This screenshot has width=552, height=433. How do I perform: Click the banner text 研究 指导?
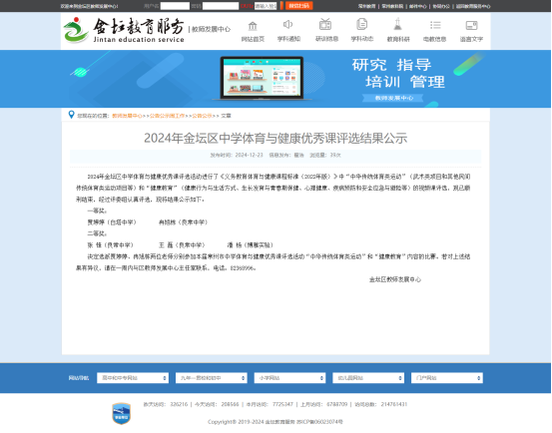click(x=391, y=65)
